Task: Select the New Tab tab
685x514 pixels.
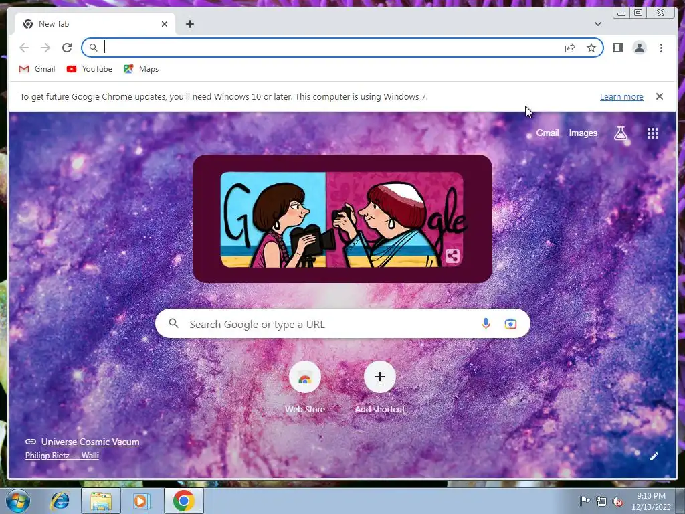Action: (x=95, y=24)
